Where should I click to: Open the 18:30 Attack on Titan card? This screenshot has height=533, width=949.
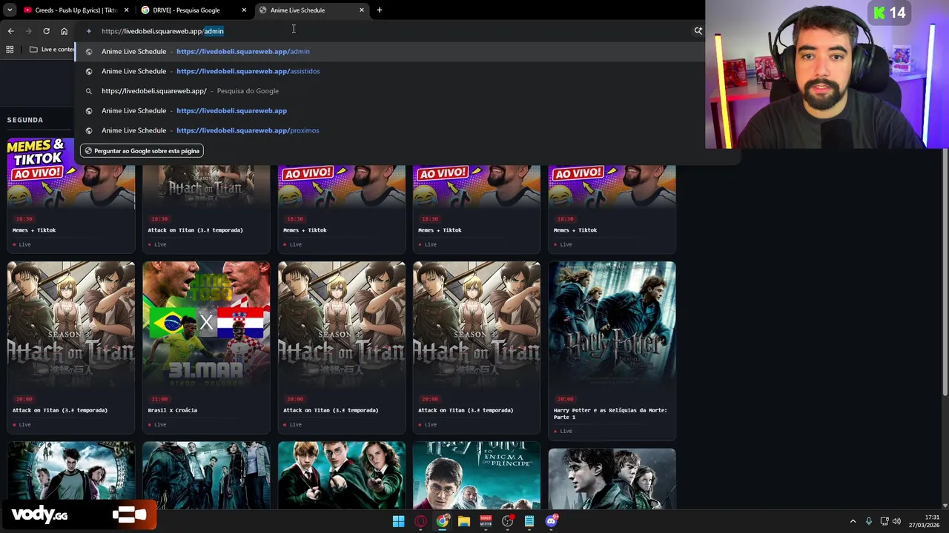tap(206, 209)
